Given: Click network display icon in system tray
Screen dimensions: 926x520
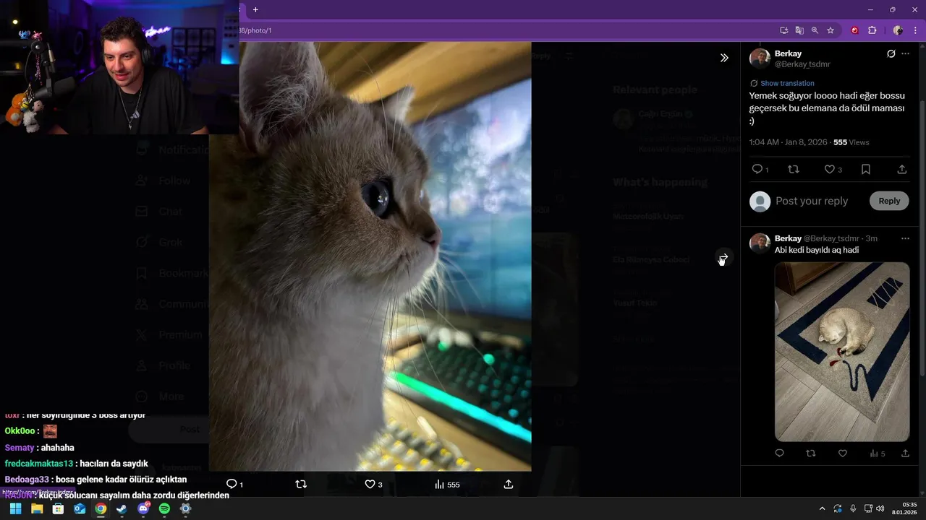Looking at the screenshot, I should 869,508.
